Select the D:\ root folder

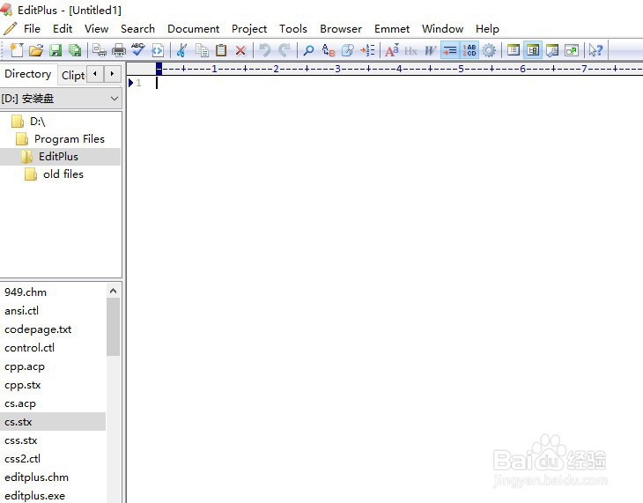[x=37, y=122]
